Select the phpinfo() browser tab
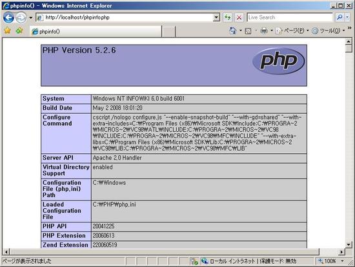Viewport: 355px width, 267px height. pos(96,32)
